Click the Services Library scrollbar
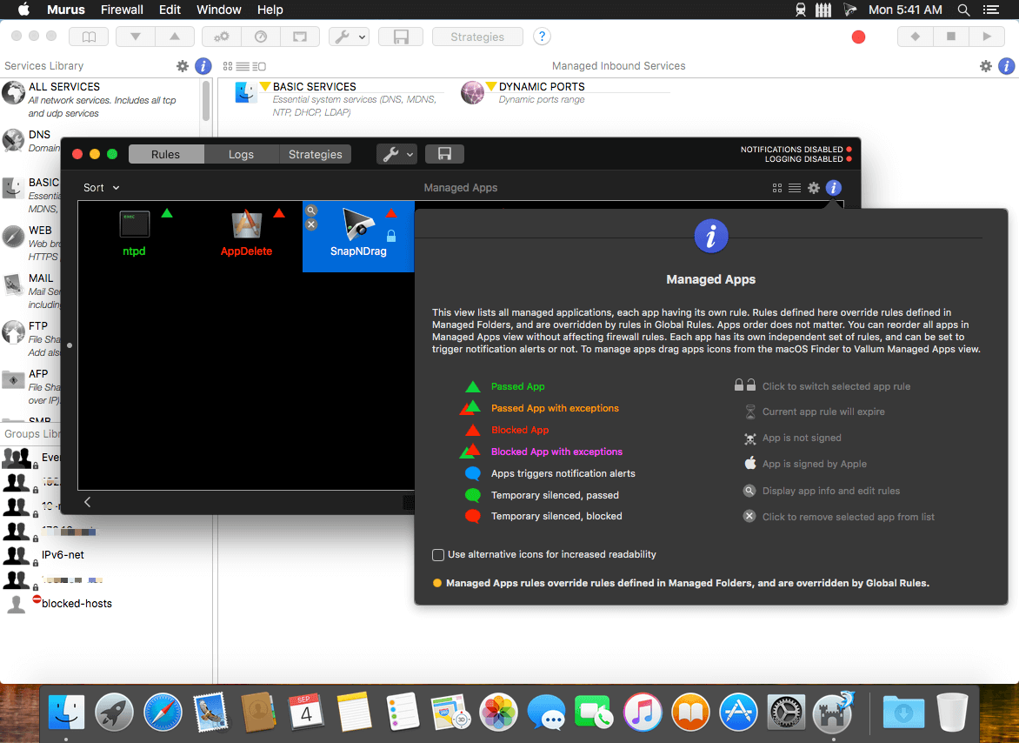 206,101
